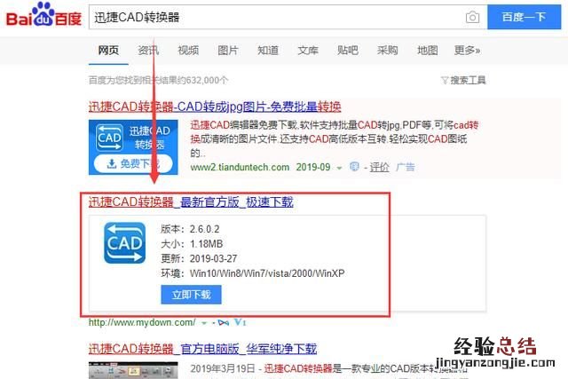The height and width of the screenshot is (379, 568).
Task: Expand the 更多» menu
Action: pos(468,50)
